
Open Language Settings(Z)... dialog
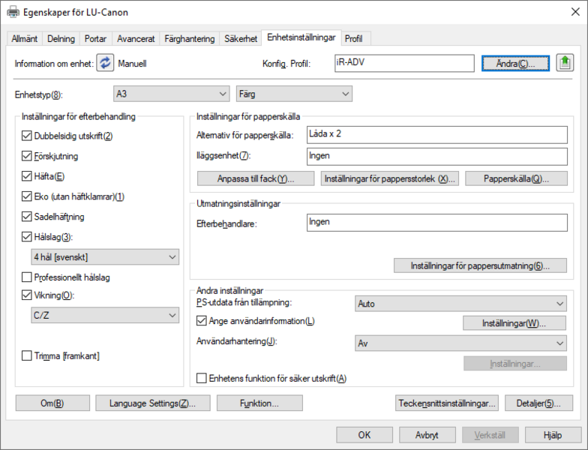153,403
